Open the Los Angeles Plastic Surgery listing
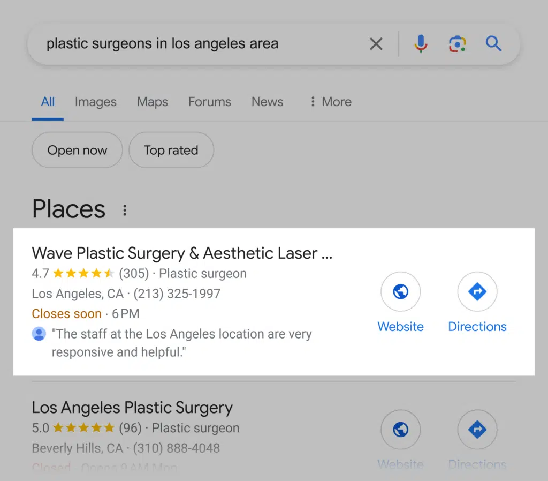548x481 pixels. click(x=132, y=408)
